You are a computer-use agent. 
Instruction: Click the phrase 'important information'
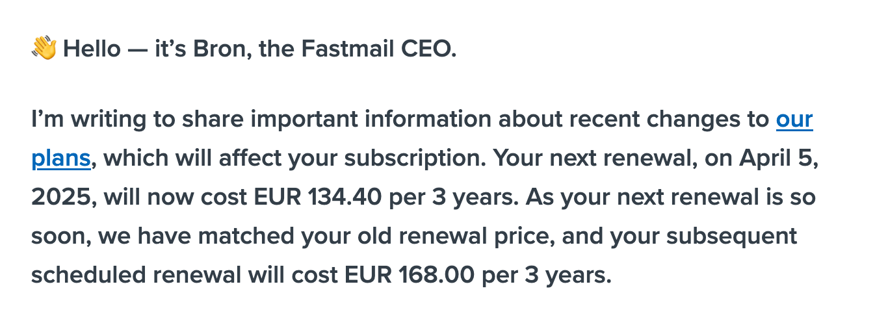click(366, 120)
